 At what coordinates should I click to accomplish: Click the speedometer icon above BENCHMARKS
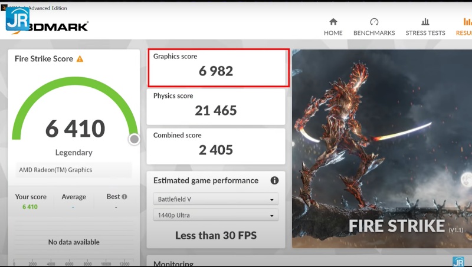pos(374,22)
